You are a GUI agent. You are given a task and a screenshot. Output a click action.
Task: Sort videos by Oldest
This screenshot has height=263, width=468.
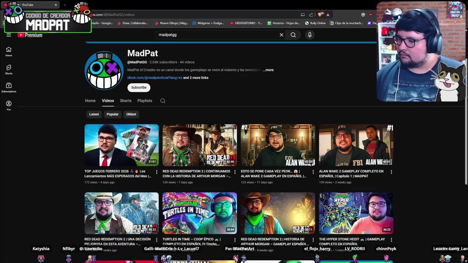[x=131, y=114]
